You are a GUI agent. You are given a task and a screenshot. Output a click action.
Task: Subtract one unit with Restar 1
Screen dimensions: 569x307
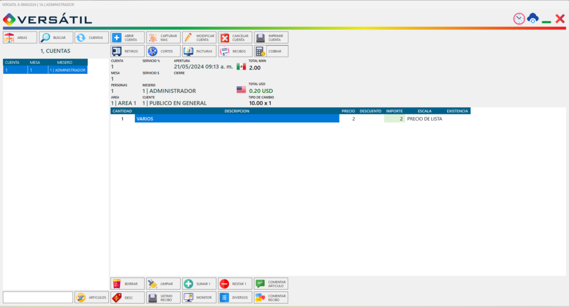click(235, 284)
